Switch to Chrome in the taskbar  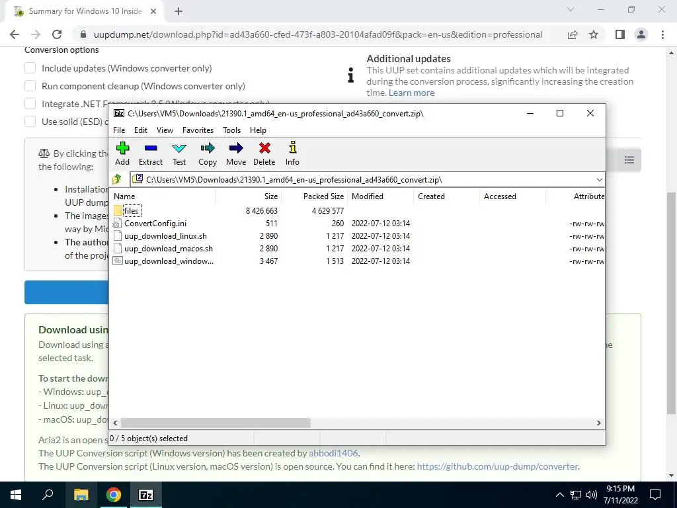(x=113, y=495)
